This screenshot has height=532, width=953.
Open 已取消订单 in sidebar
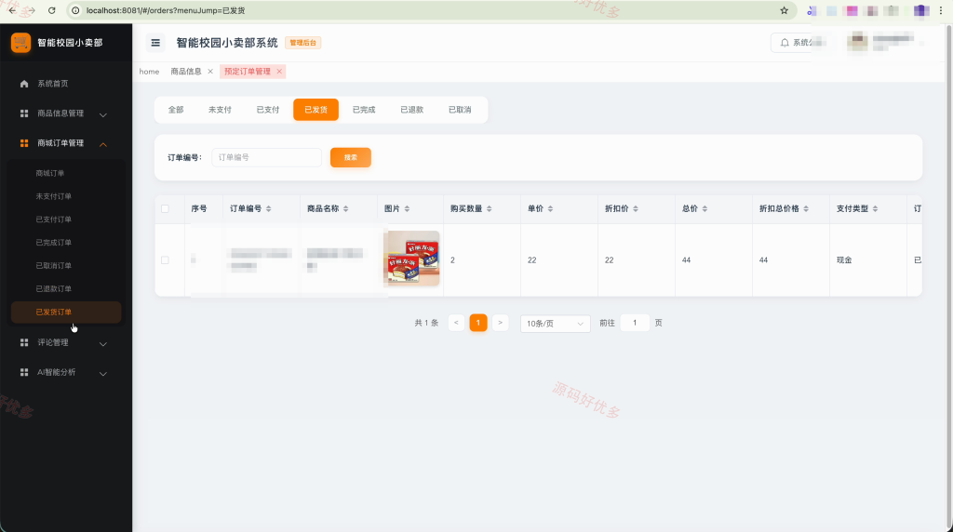[66, 266]
